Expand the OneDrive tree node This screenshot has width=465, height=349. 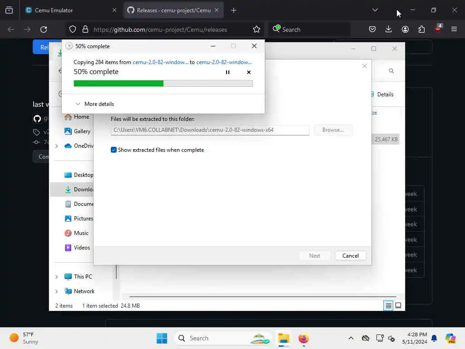click(56, 146)
